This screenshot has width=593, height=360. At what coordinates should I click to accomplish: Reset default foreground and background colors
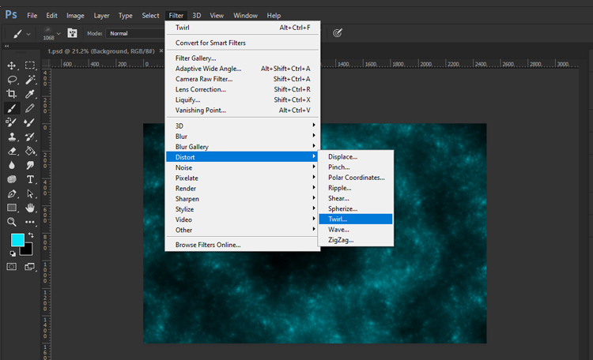coord(13,253)
